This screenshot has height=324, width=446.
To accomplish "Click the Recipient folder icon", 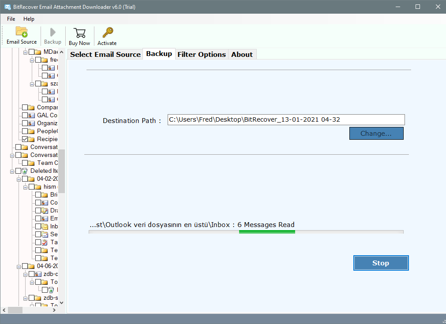I will click(x=32, y=139).
